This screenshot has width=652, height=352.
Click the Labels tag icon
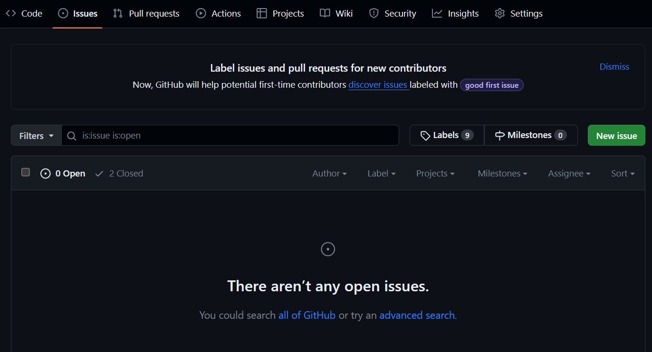tap(425, 136)
